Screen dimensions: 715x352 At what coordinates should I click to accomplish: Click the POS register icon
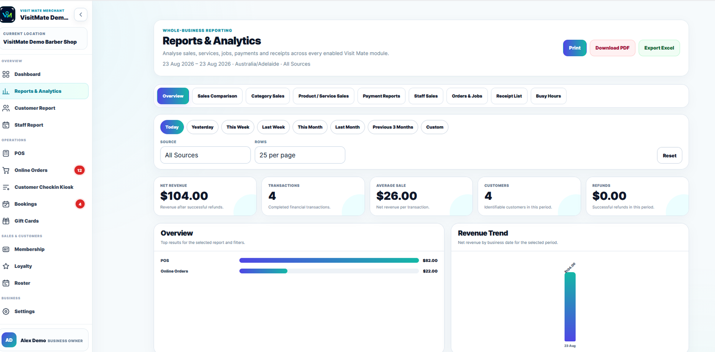6,153
